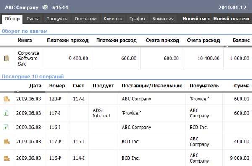The height and width of the screenshot is (166, 252).
Task: Click the BCD Inc. recipient in 116-I row
Action: (199, 127)
